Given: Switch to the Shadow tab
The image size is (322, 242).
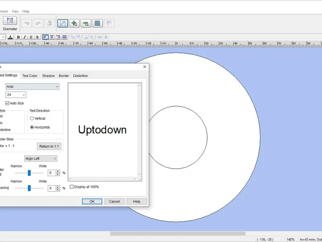Looking at the screenshot, I should coord(48,76).
